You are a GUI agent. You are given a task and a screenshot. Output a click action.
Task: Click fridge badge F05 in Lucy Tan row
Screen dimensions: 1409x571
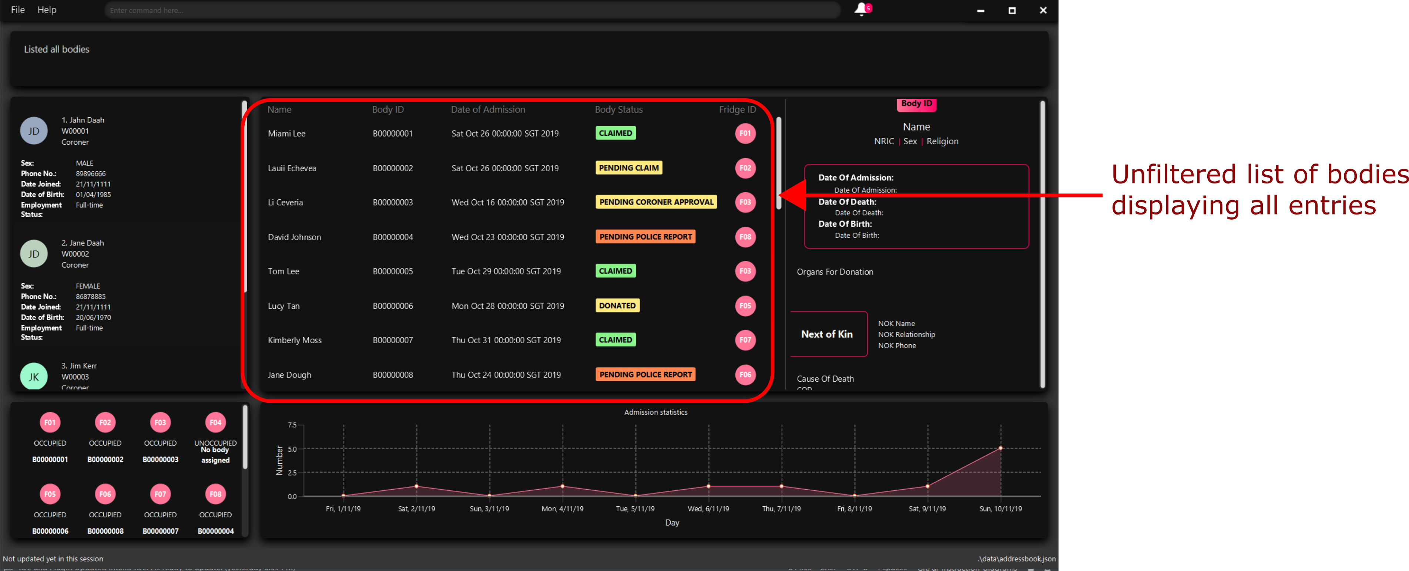[745, 305]
